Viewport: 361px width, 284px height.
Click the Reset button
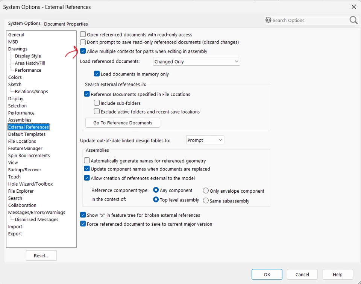click(41, 256)
